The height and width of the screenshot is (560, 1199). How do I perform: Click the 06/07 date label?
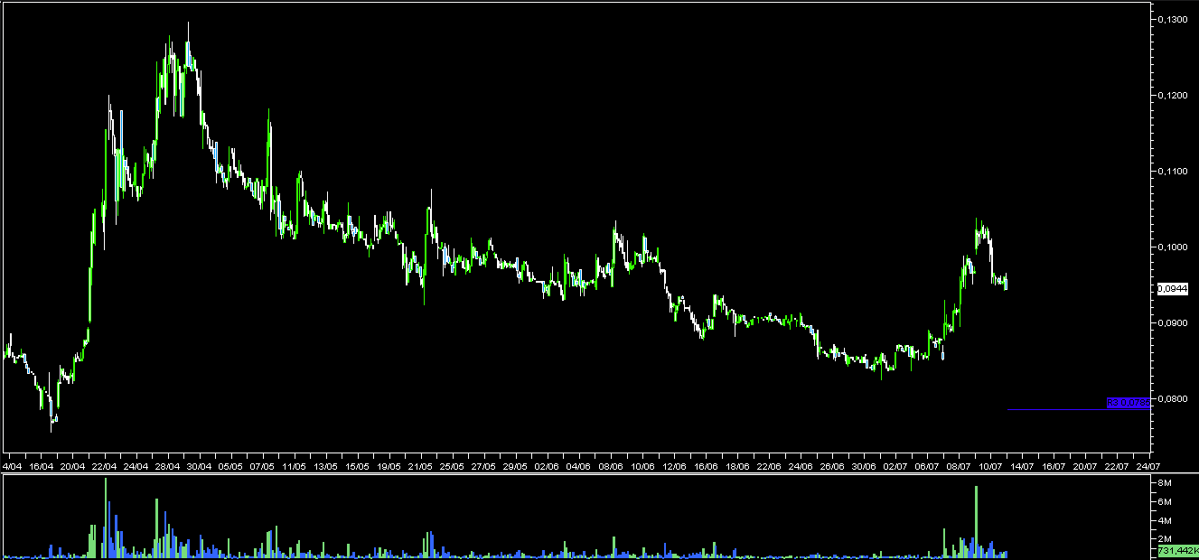pos(926,467)
